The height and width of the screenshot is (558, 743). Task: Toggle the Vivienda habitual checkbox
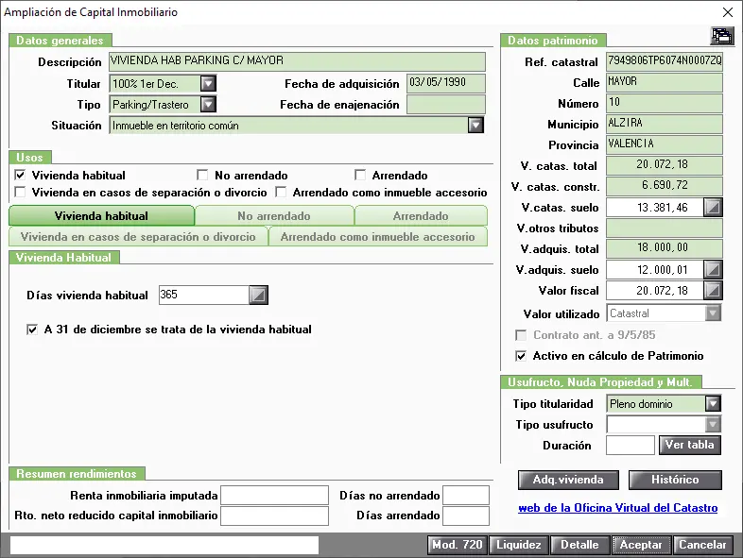click(x=20, y=175)
